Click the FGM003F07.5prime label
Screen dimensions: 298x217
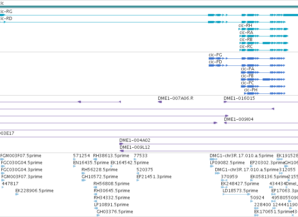pos(21,156)
